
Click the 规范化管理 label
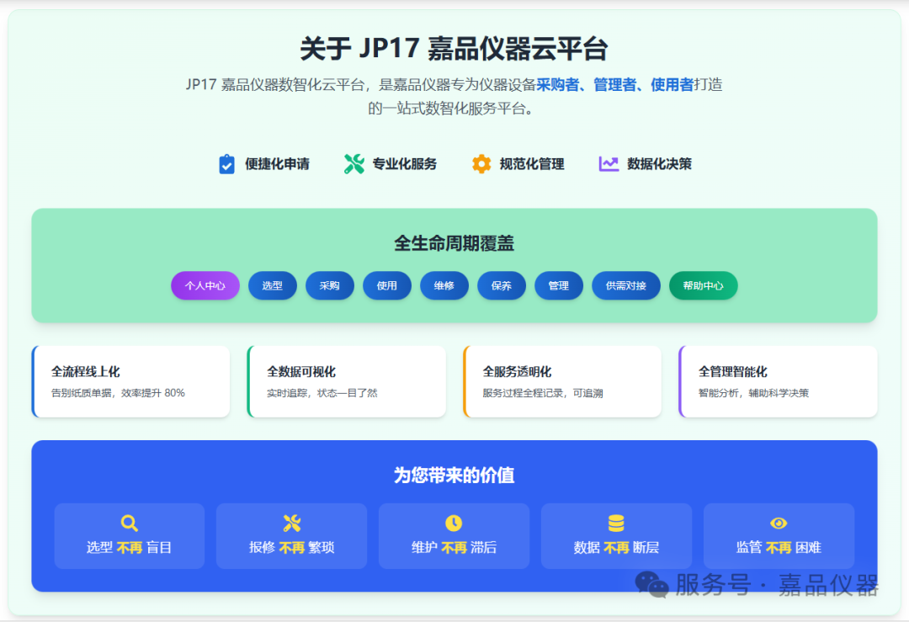pos(532,164)
